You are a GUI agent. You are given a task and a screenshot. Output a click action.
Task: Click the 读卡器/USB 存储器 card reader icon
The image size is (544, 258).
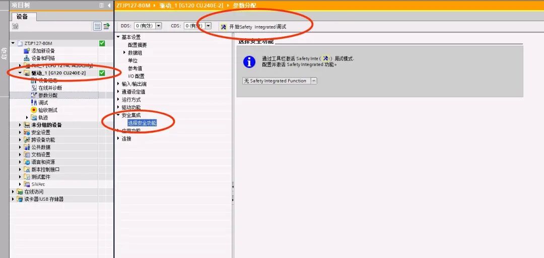tap(20, 199)
